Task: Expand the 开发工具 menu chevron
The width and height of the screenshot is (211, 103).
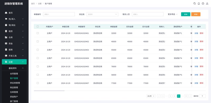Action: pyautogui.click(x=23, y=56)
